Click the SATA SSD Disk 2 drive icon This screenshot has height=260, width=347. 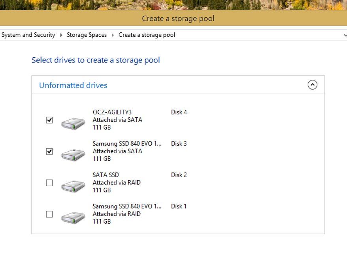73,186
